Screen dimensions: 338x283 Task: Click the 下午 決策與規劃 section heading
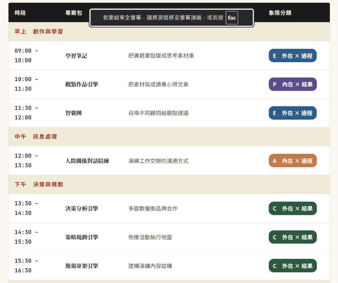(39, 185)
